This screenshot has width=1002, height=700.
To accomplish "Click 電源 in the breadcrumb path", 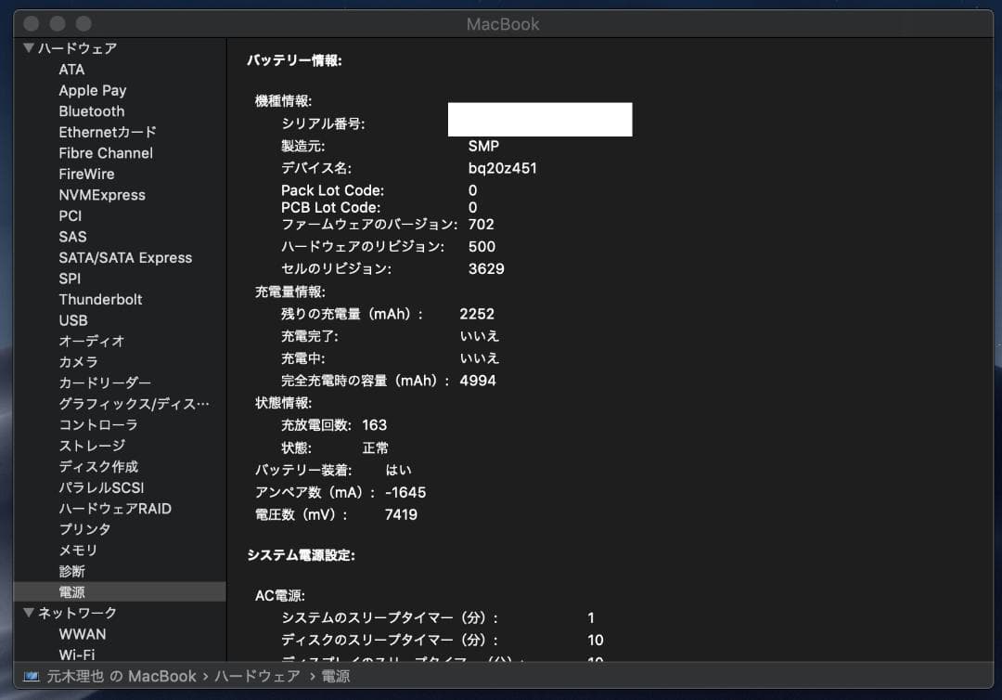I will click(334, 677).
